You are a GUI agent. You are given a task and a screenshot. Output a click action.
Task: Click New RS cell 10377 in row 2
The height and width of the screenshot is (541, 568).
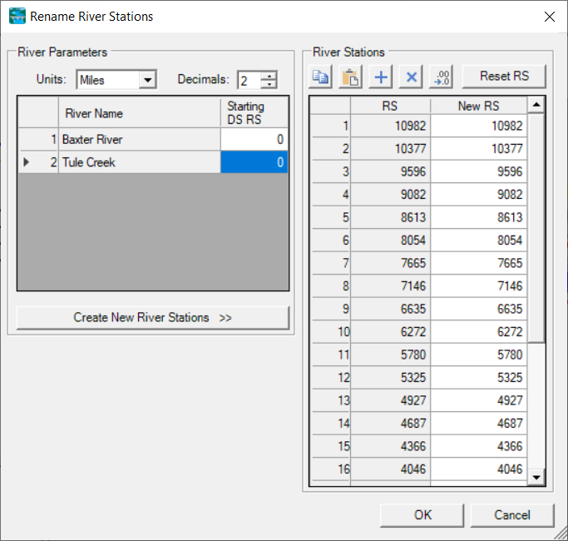pyautogui.click(x=478, y=149)
